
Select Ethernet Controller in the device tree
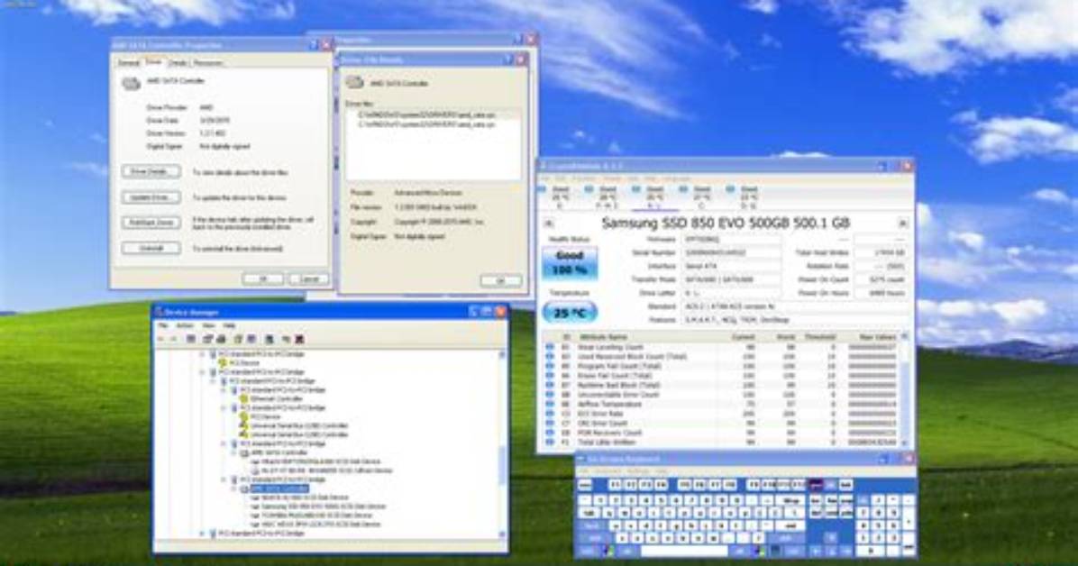pos(277,399)
